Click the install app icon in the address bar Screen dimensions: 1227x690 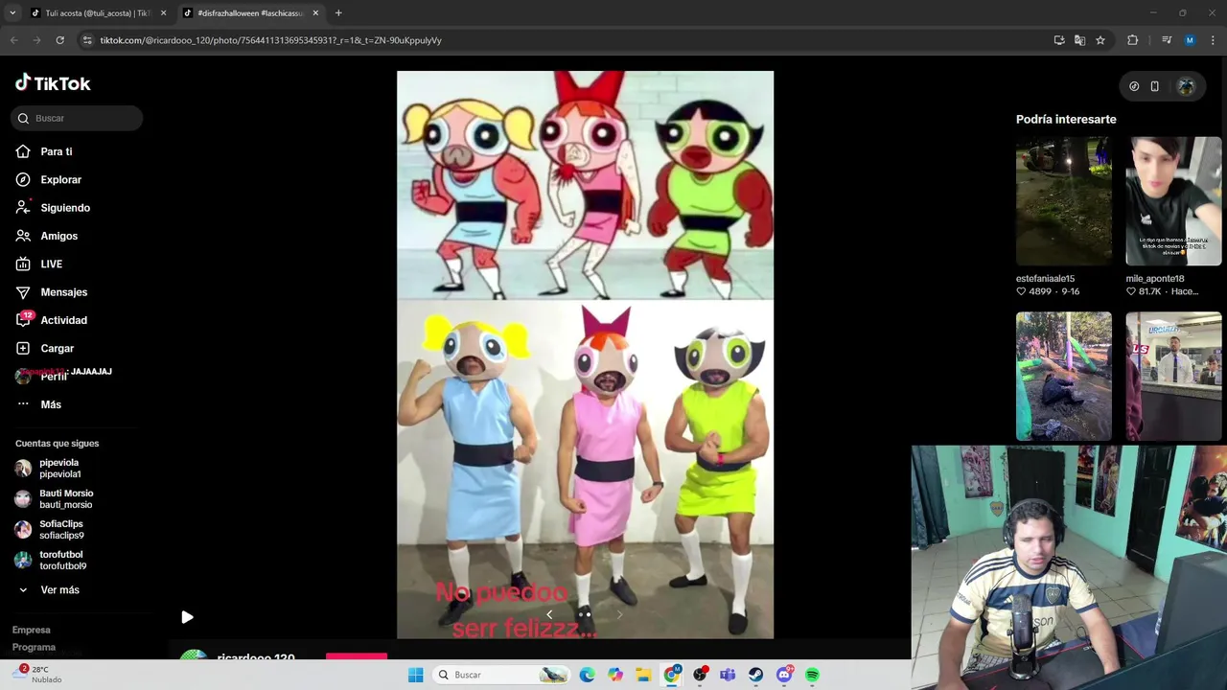(x=1059, y=40)
